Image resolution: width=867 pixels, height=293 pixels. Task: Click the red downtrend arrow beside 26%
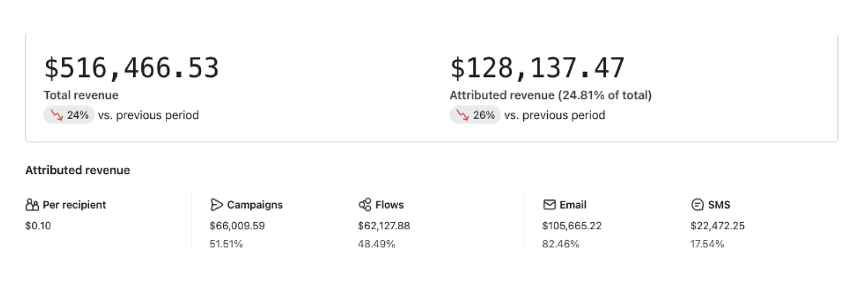point(462,115)
